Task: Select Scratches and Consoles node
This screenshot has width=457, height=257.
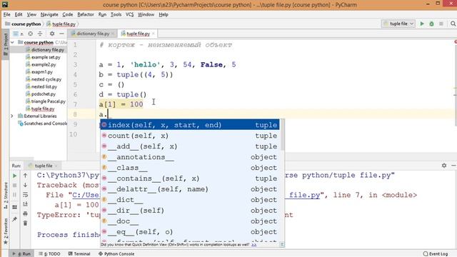Action: [x=43, y=124]
